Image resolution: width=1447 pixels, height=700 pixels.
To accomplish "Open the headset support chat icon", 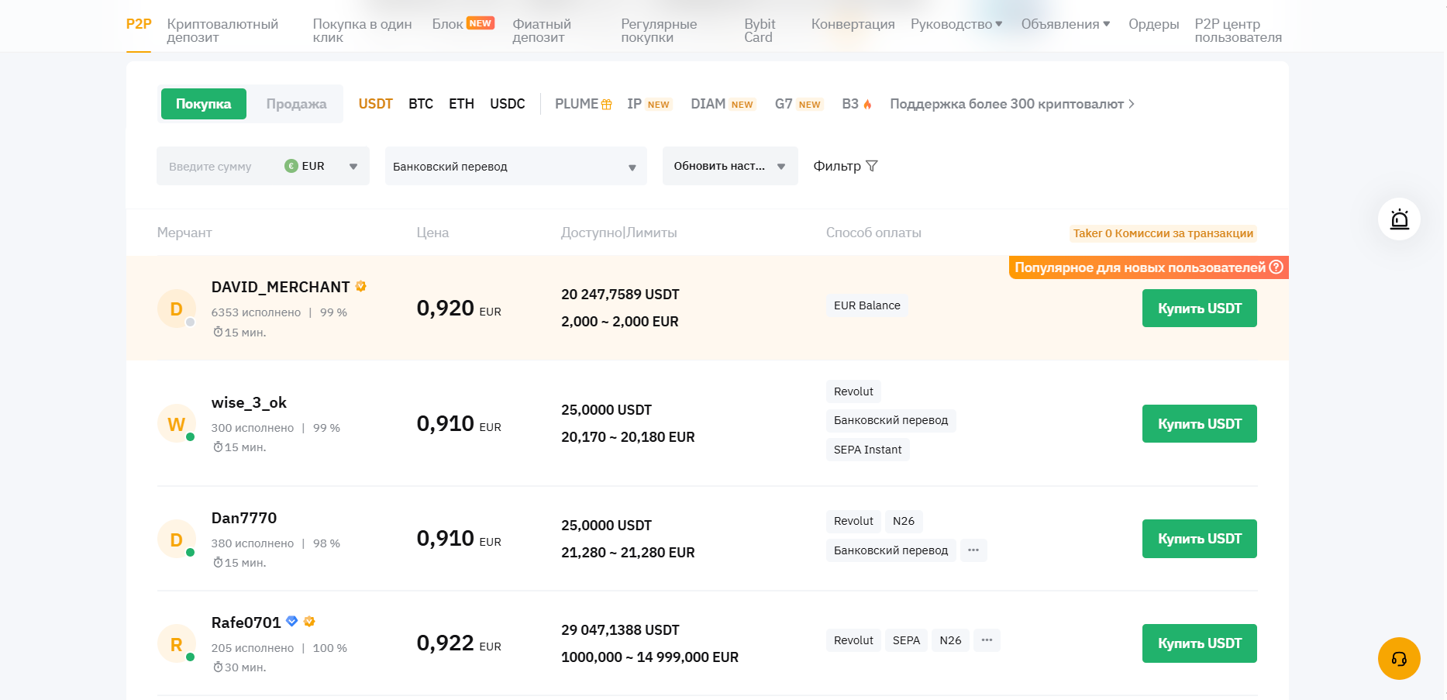I will pyautogui.click(x=1399, y=659).
